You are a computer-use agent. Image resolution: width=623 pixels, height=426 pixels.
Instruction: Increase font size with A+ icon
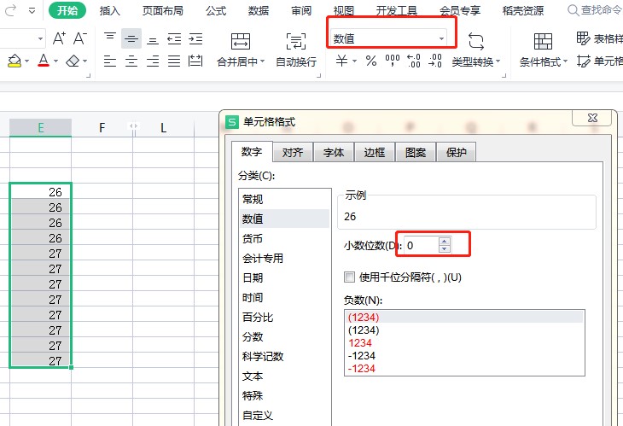tap(59, 38)
